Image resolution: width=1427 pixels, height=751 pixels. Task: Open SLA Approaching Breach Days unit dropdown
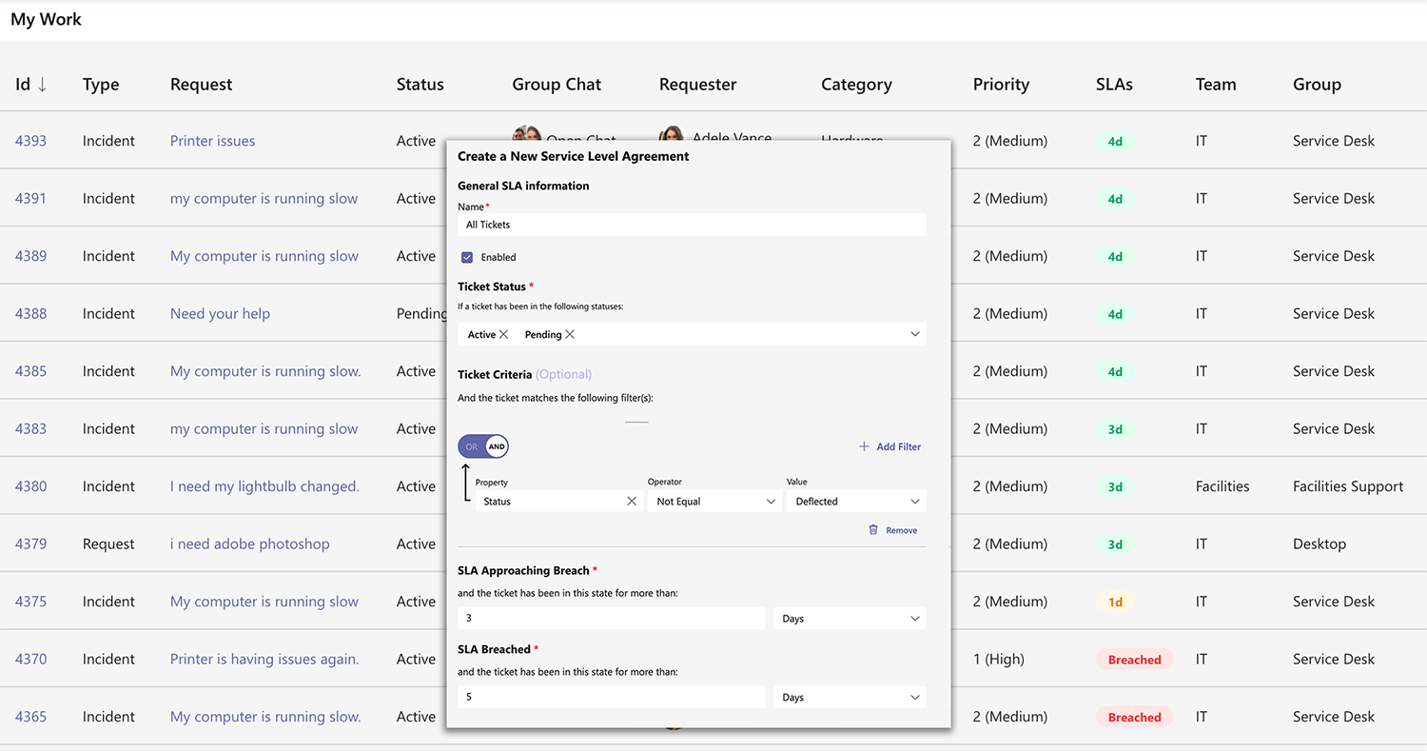point(850,619)
